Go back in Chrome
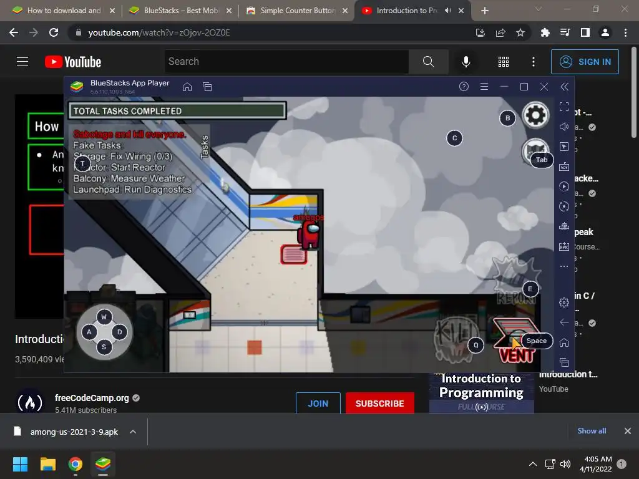 click(14, 32)
